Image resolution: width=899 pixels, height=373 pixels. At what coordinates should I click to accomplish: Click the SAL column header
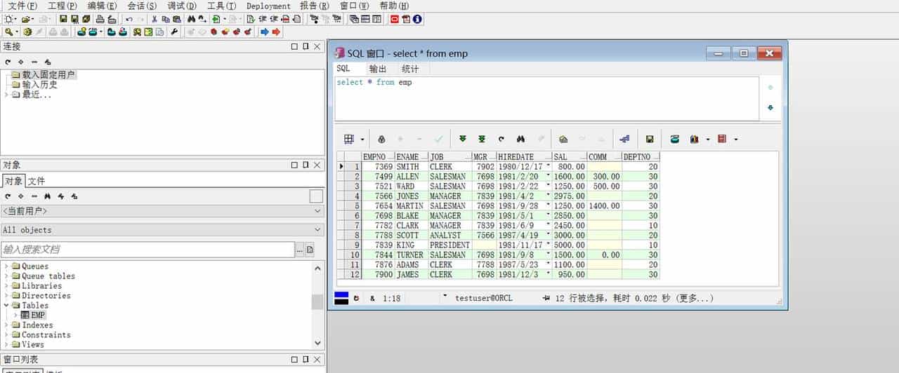569,157
